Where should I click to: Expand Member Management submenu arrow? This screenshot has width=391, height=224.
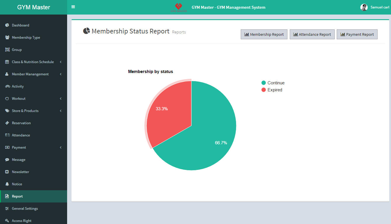pyautogui.click(x=61, y=74)
